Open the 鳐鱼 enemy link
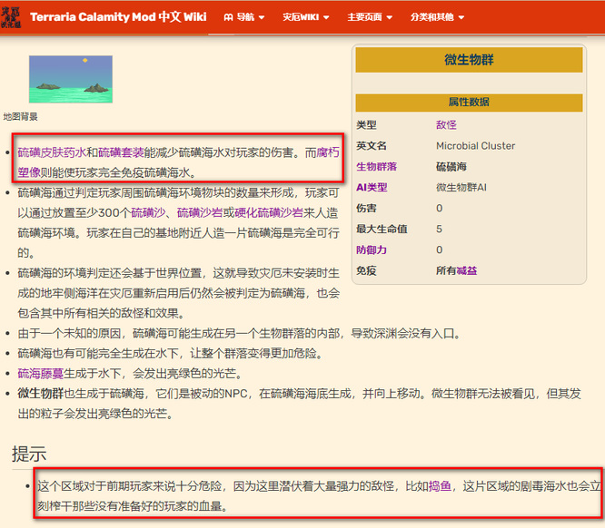 (x=440, y=486)
